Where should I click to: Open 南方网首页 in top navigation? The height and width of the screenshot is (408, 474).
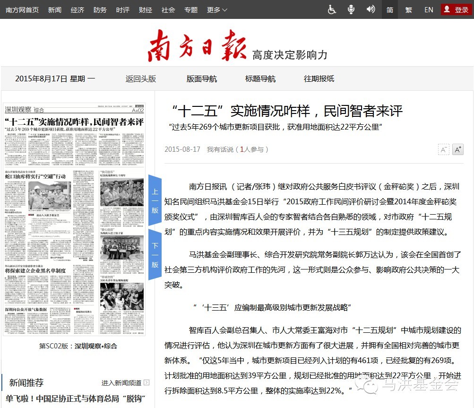(22, 10)
